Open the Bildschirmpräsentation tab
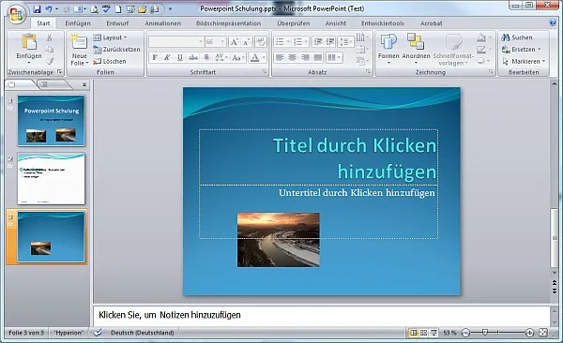This screenshot has height=343, width=563. [228, 23]
